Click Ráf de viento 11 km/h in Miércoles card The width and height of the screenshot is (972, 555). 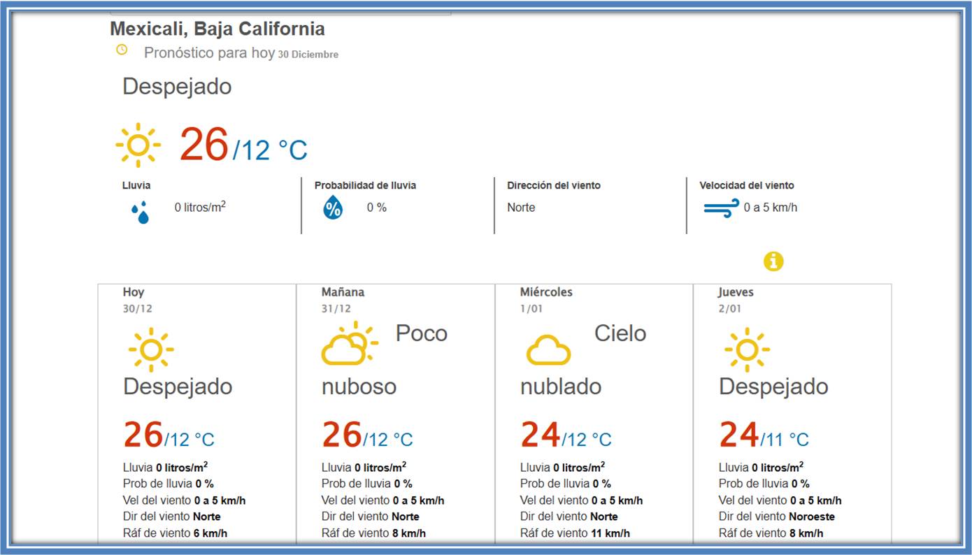(x=575, y=533)
